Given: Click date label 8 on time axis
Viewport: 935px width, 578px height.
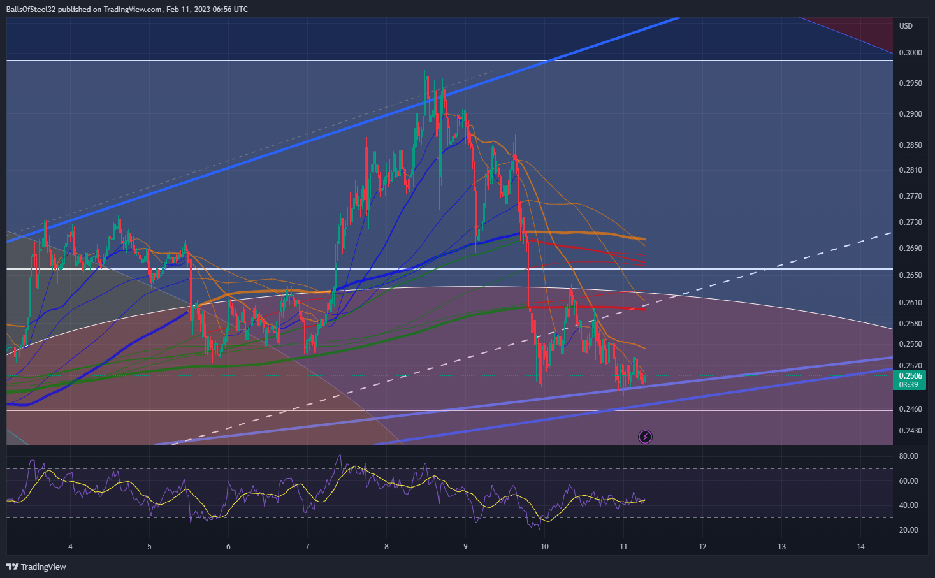Looking at the screenshot, I should coord(386,547).
